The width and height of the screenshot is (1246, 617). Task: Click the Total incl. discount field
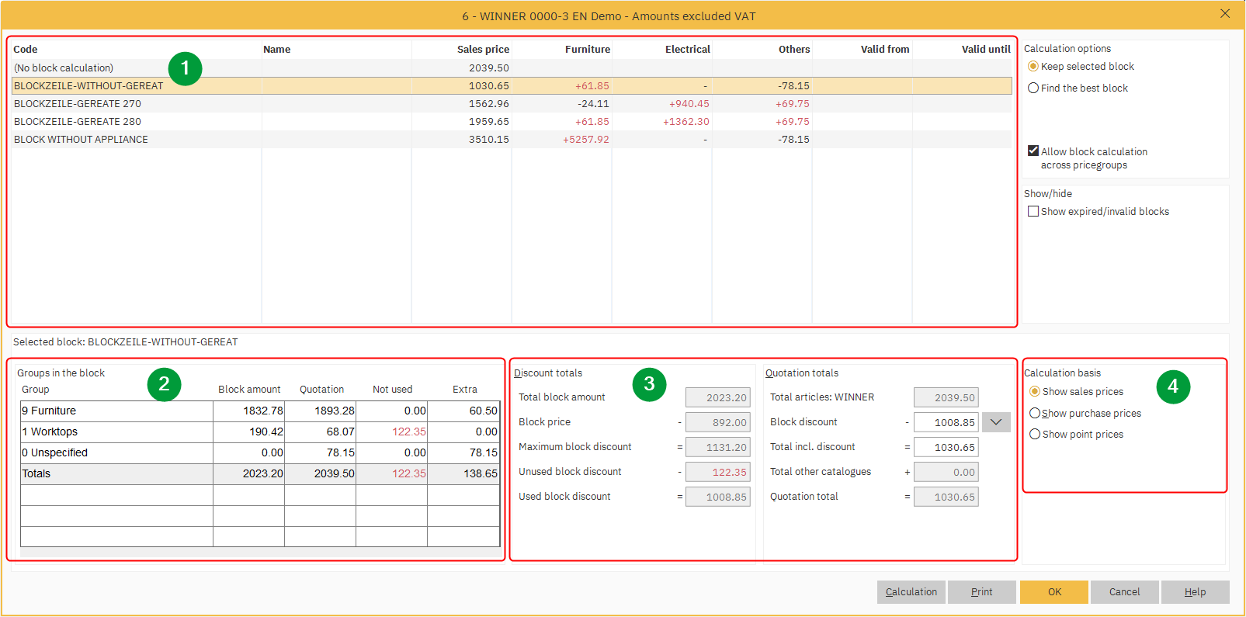tap(946, 447)
